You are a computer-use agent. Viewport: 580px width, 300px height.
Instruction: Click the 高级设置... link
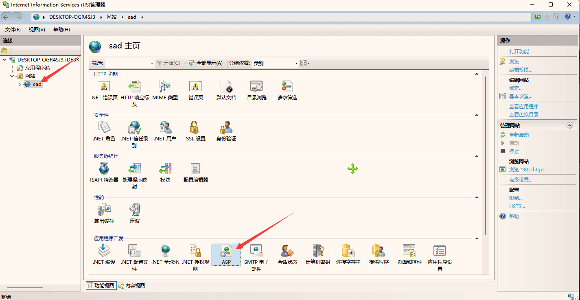click(521, 180)
